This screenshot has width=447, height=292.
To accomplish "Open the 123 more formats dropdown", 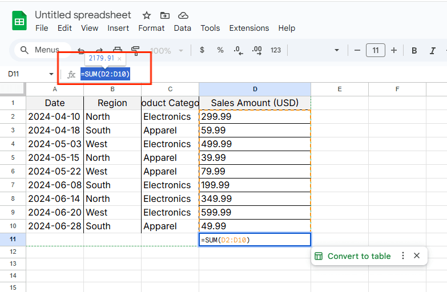I will click(x=276, y=50).
